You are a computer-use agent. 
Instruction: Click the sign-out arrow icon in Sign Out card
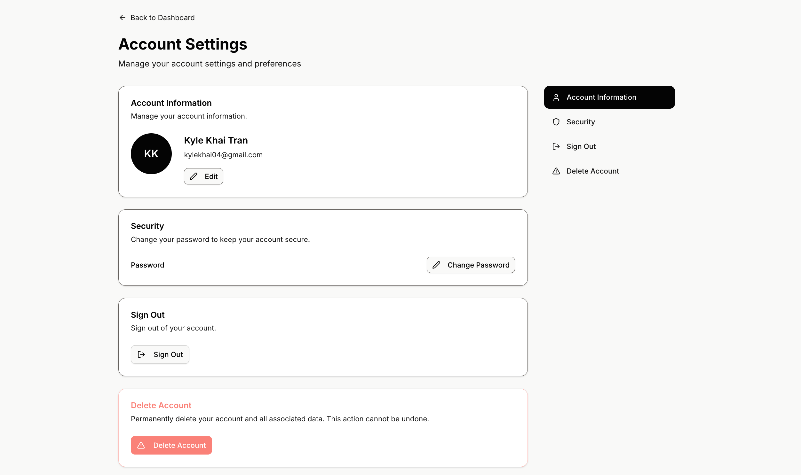click(x=141, y=354)
